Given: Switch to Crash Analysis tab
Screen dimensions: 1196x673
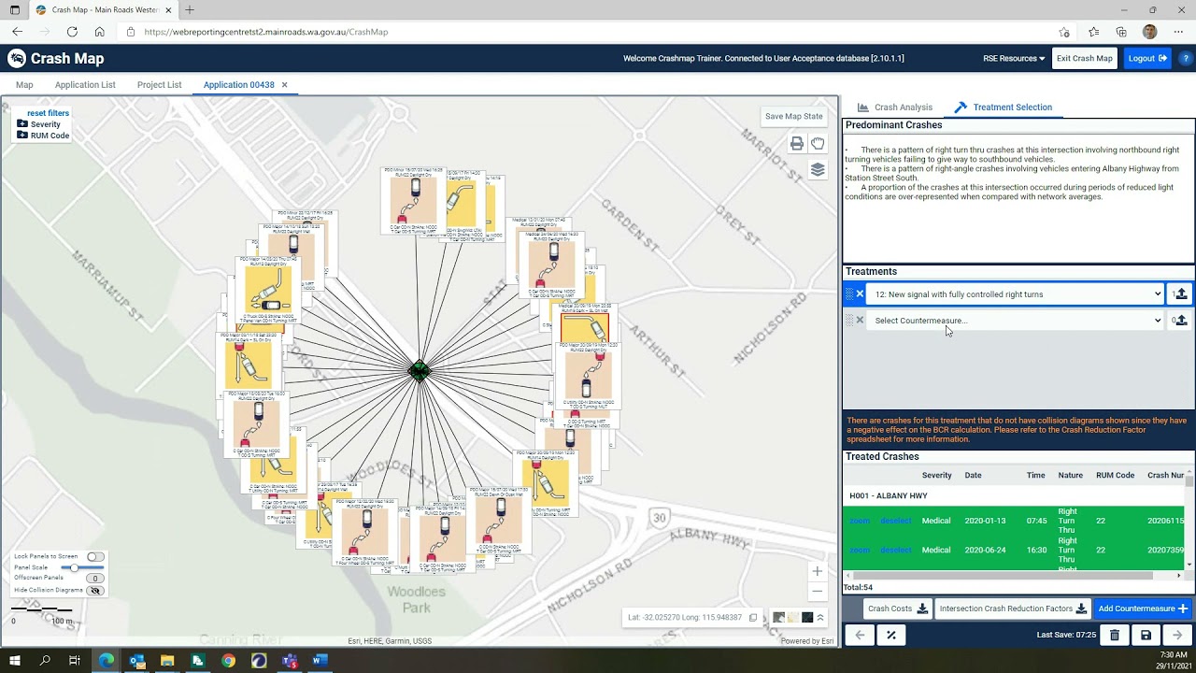Looking at the screenshot, I should tap(895, 107).
